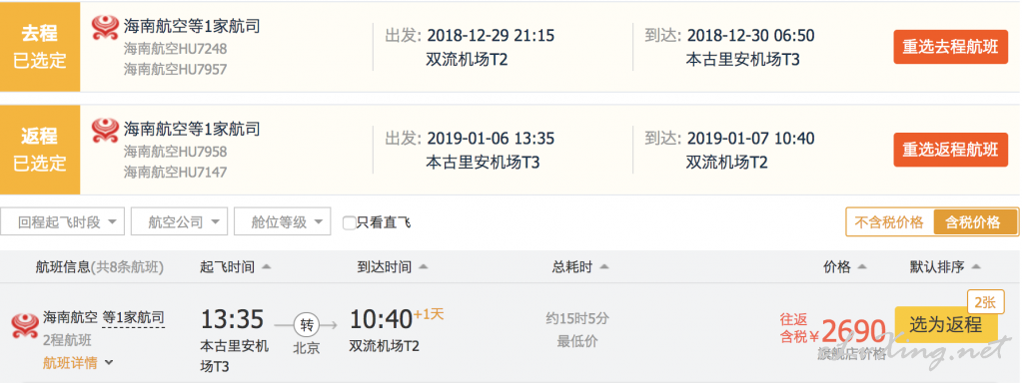Tick the 只看直飞 checkbox
Screen dimensions: 1022x383
coord(350,223)
